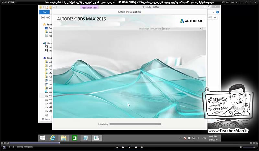Click the Initializing progress bar
This screenshot has width=259, height=151.
(x=135, y=124)
